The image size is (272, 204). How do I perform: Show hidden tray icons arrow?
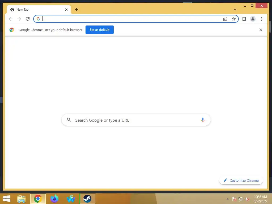tap(228, 199)
